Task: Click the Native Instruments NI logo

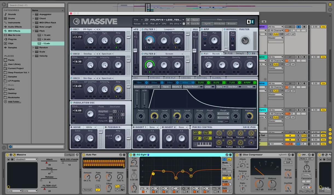Action: point(250,22)
